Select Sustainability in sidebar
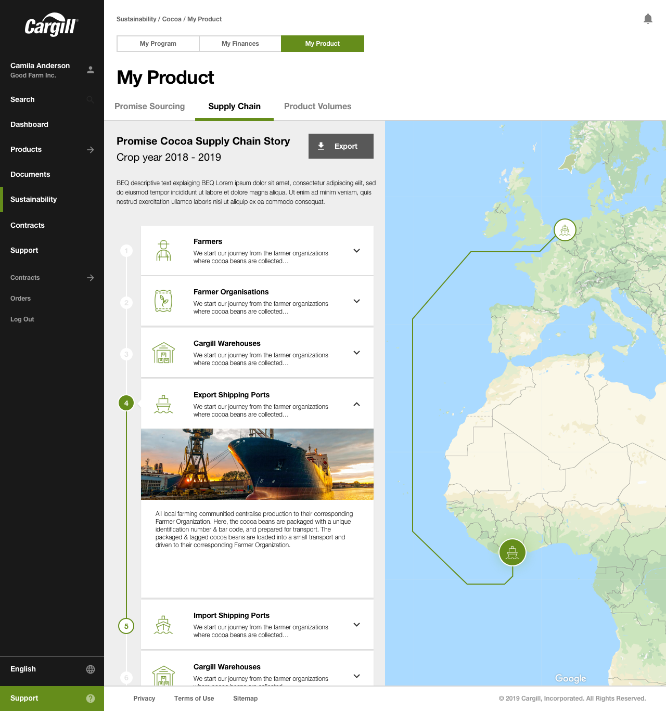This screenshot has width=666, height=711. [x=52, y=199]
